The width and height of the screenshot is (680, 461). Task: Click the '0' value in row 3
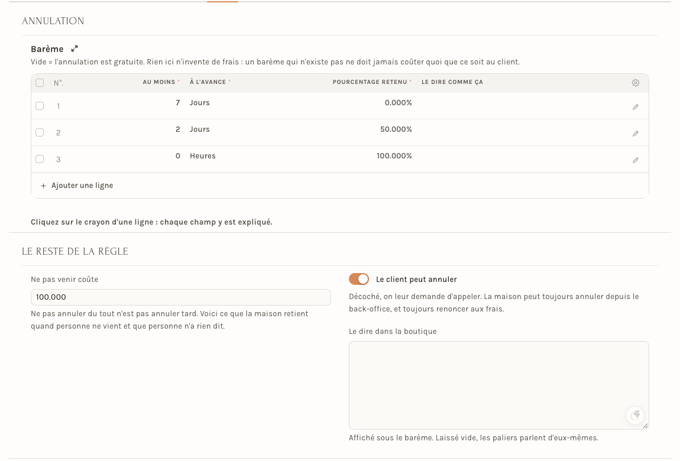pyautogui.click(x=178, y=156)
